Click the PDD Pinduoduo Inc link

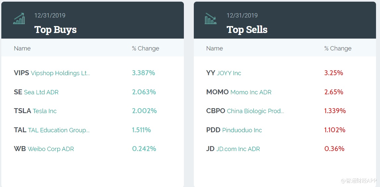click(234, 130)
